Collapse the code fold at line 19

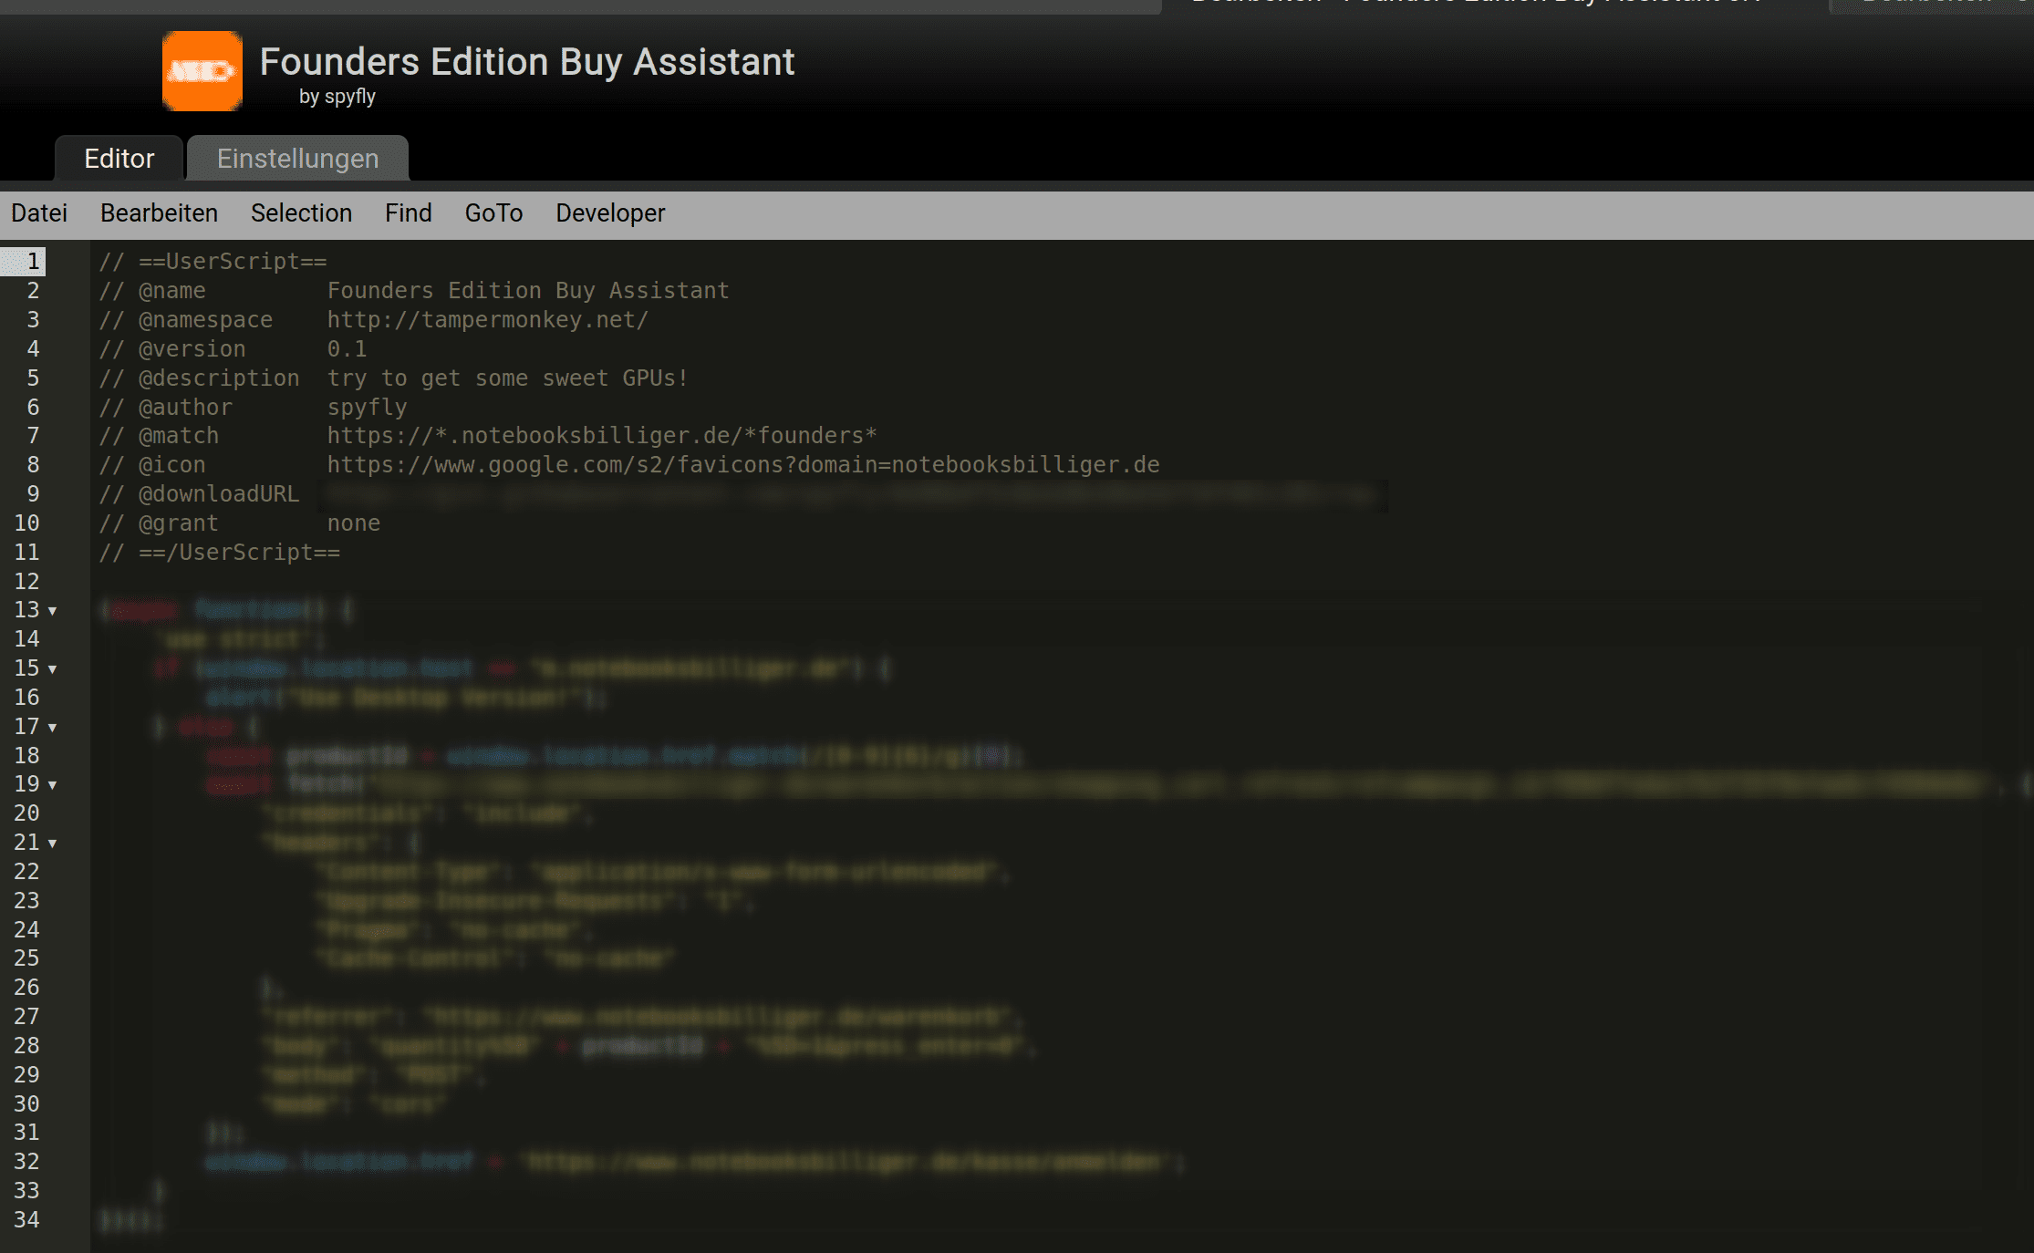coord(53,785)
